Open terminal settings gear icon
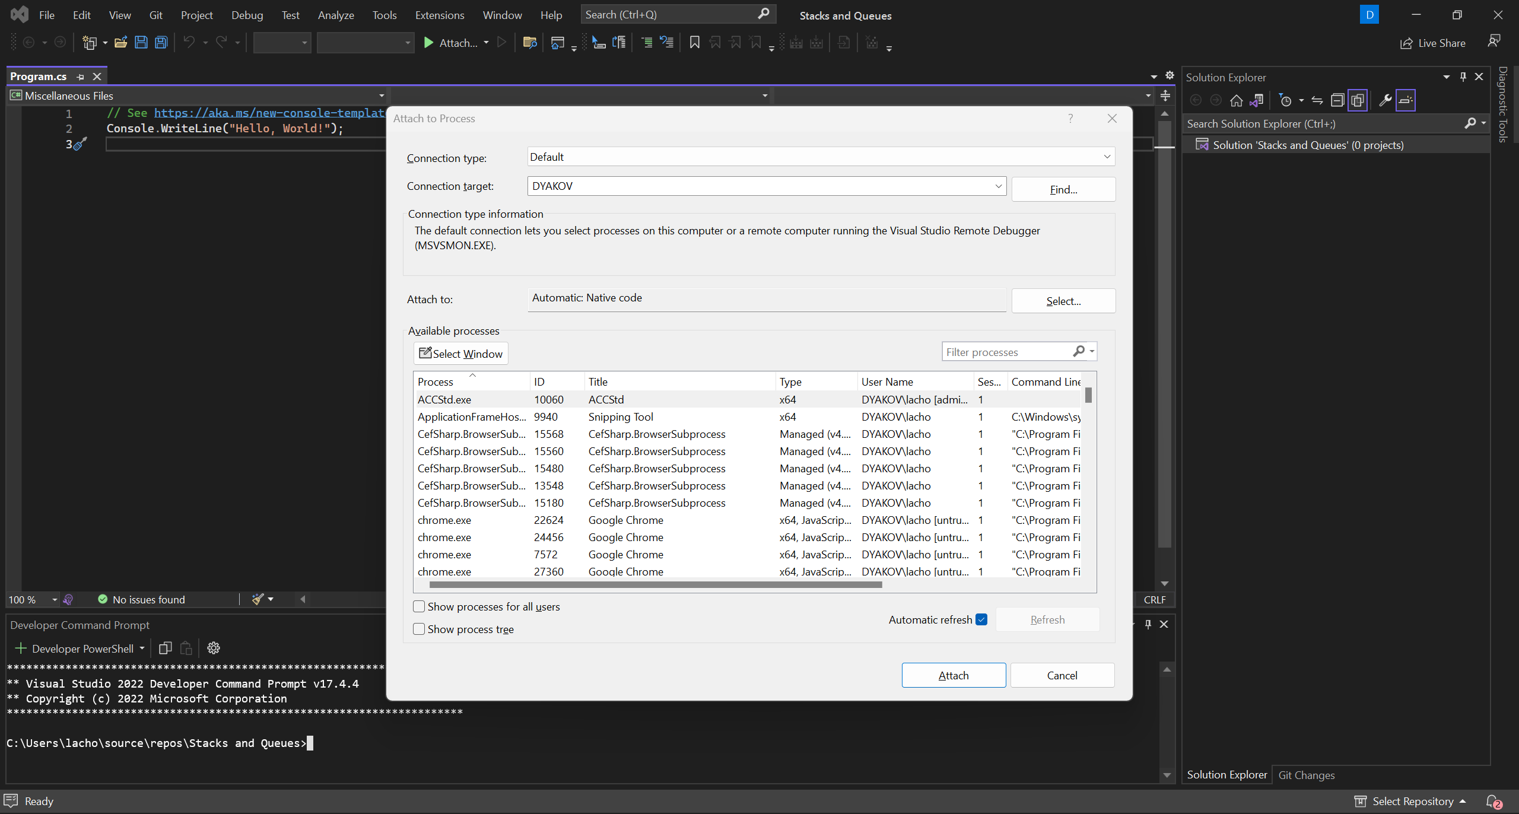The image size is (1519, 814). [x=214, y=648]
